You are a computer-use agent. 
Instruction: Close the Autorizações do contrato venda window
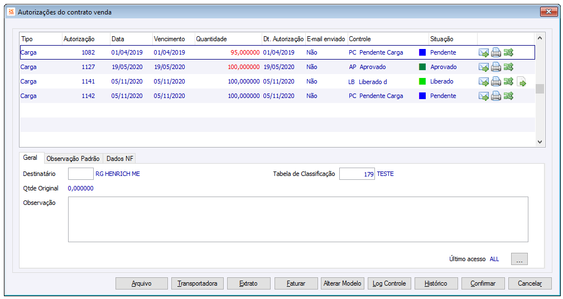548,12
